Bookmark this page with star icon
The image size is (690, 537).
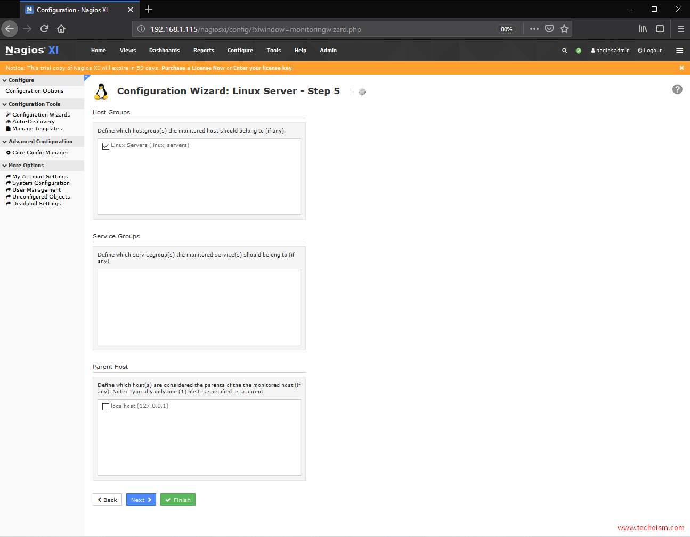564,29
